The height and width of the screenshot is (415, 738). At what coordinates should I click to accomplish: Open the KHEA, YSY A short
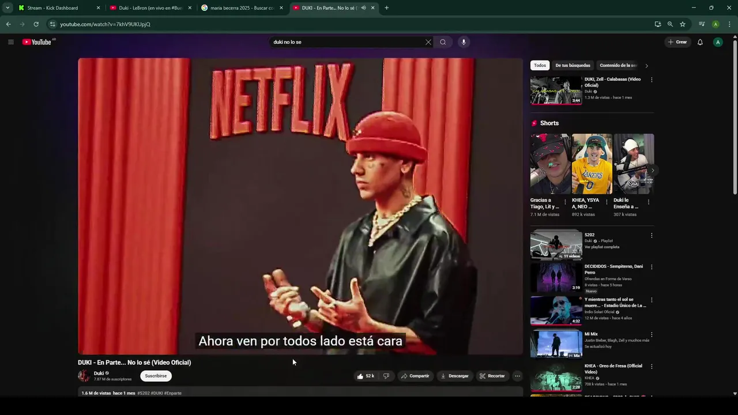(x=592, y=164)
